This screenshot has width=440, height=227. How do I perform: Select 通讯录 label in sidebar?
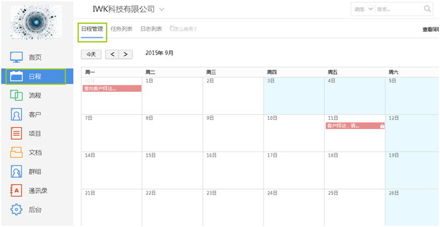tap(38, 191)
